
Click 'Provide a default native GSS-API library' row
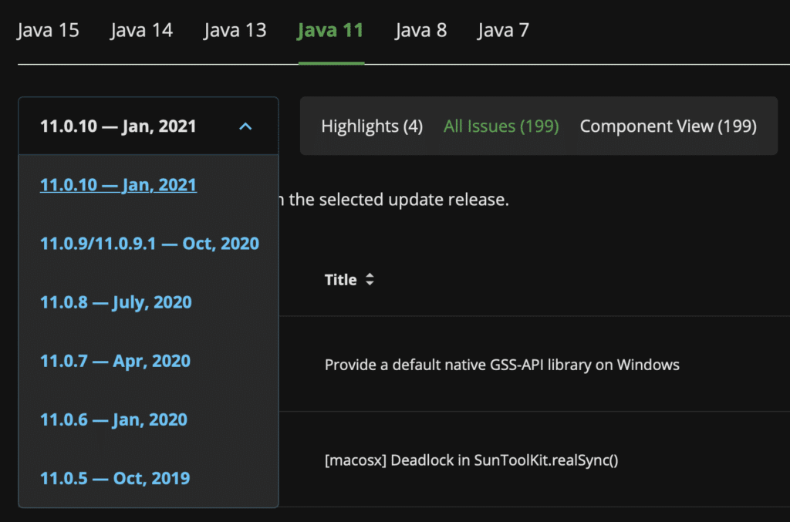coord(534,365)
